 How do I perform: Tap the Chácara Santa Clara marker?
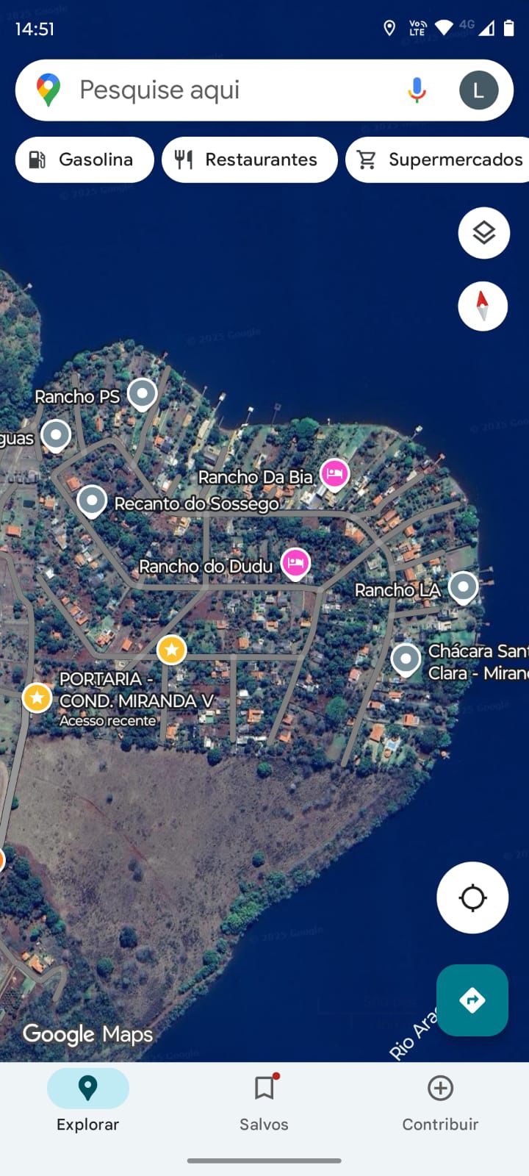(x=406, y=659)
